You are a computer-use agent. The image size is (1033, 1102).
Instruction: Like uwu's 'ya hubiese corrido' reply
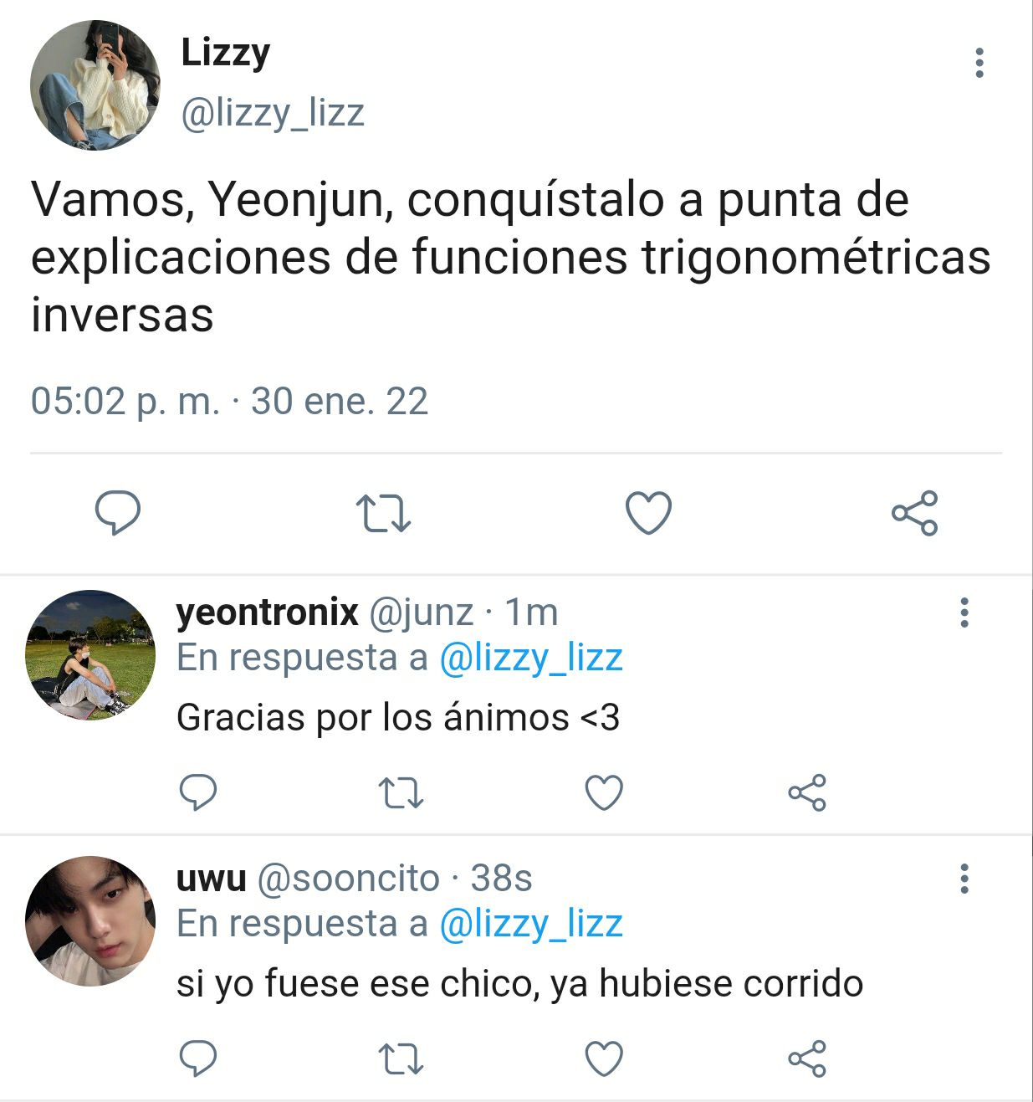604,1058
